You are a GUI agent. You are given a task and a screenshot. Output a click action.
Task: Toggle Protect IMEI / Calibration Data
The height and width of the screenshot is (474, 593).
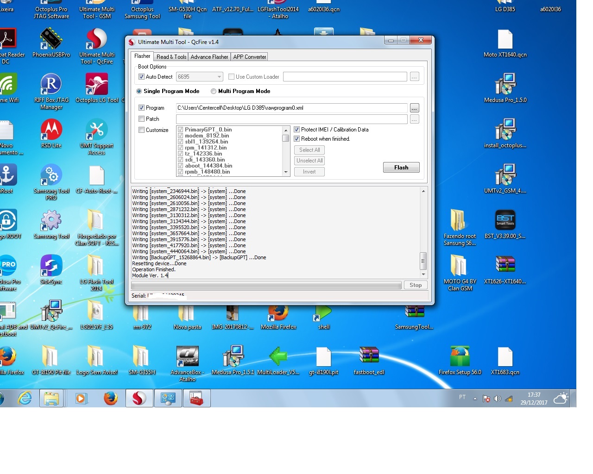(x=297, y=130)
